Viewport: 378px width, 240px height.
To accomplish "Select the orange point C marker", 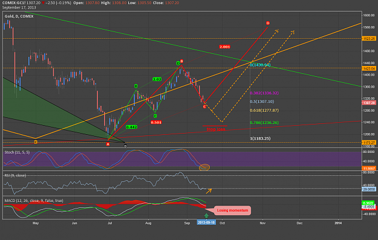I will tap(36, 142).
